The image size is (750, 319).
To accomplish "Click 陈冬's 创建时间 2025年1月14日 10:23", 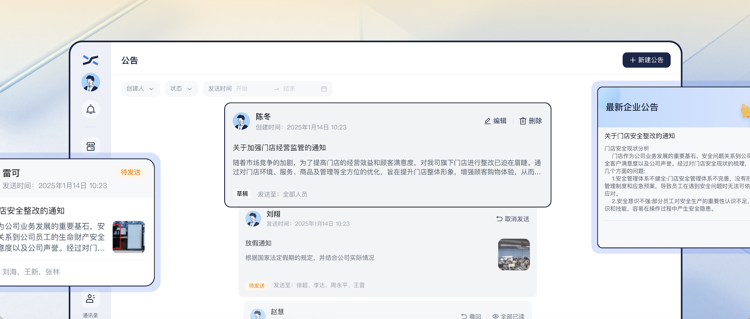I will click(x=301, y=127).
